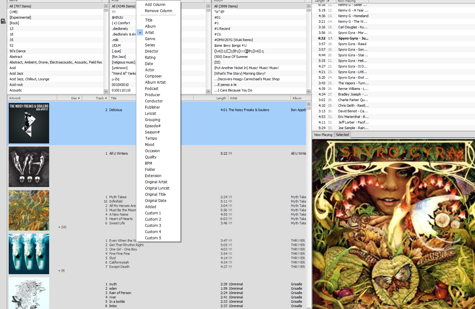Select the All U Writers album artwork
This screenshot has height=309, width=475.
click(x=29, y=167)
